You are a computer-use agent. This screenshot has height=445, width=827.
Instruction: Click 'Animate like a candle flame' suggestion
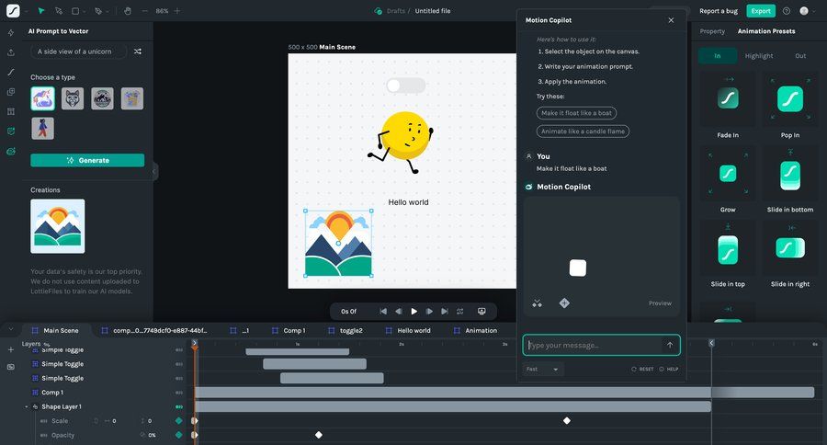(583, 131)
